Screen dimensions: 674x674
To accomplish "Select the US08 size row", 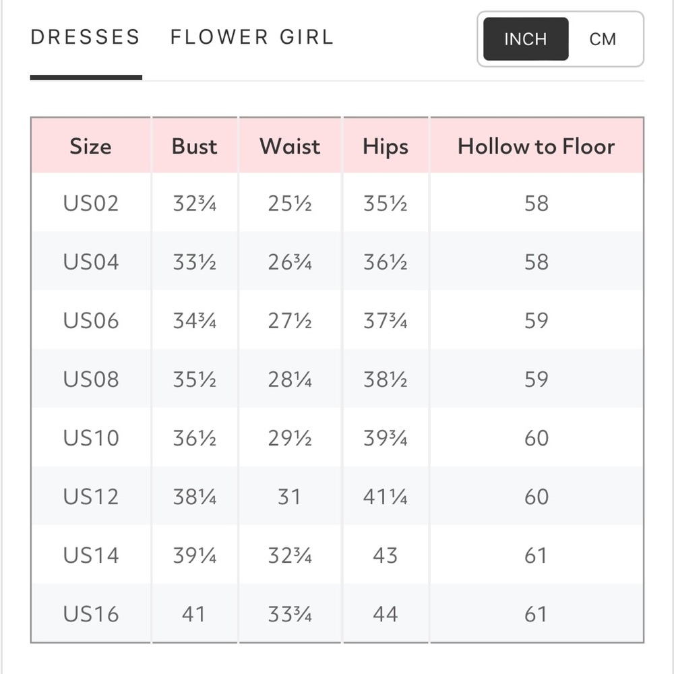I will [x=338, y=379].
